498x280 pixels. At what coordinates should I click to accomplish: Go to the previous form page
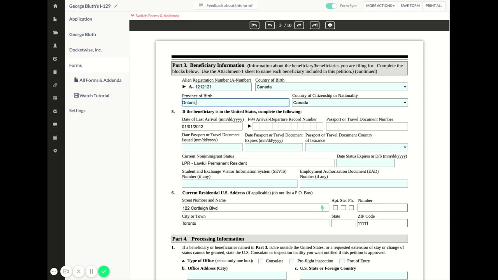tap(270, 25)
